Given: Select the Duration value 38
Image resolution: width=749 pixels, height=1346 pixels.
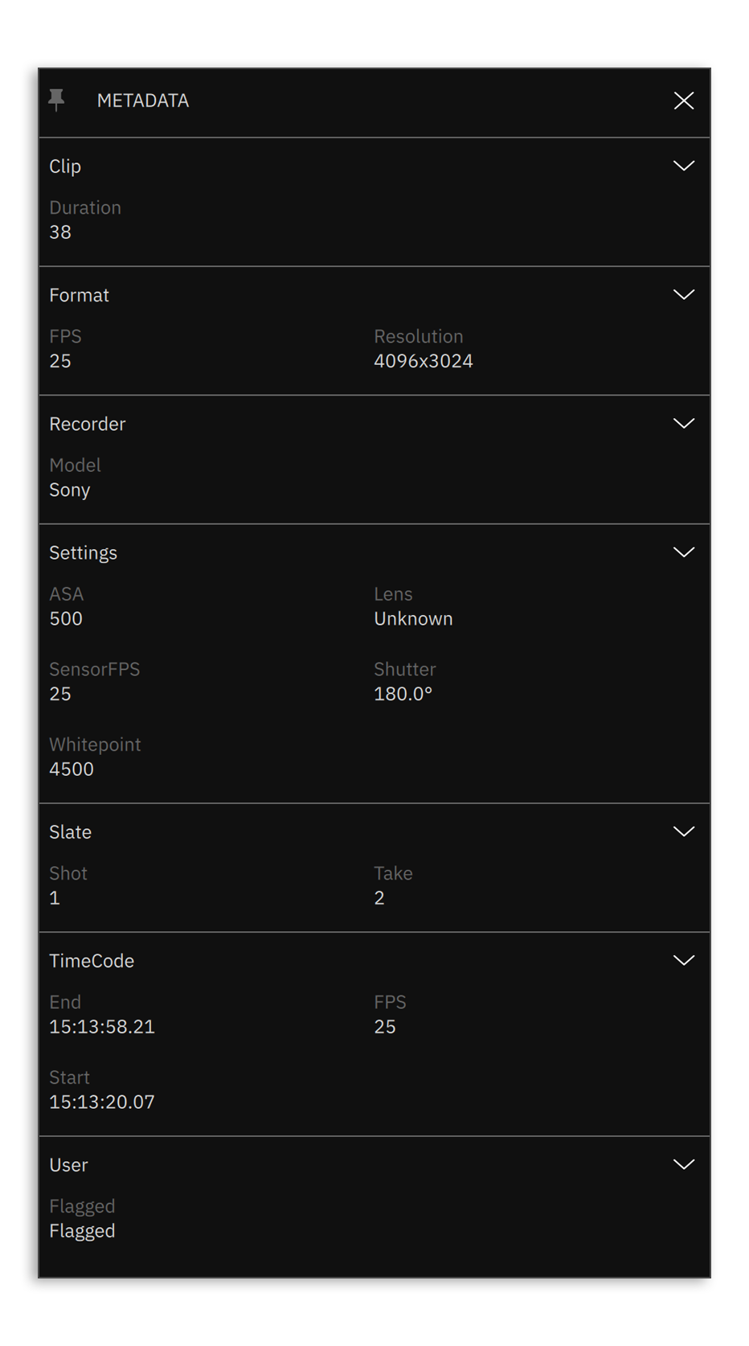Looking at the screenshot, I should tap(60, 232).
